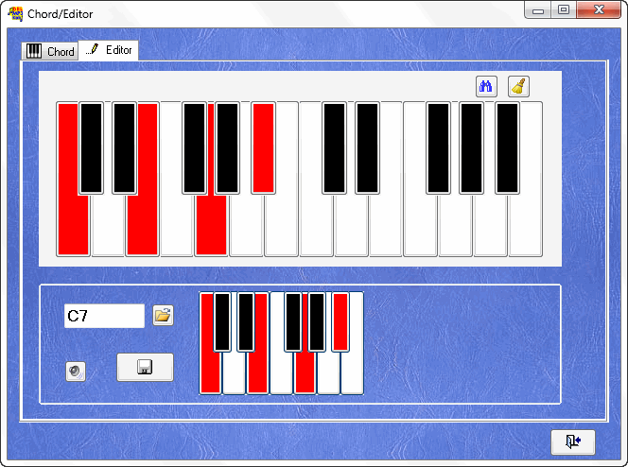Toggle the rightmost white B key on small keyboard
This screenshot has height=467, width=628.
(x=353, y=374)
